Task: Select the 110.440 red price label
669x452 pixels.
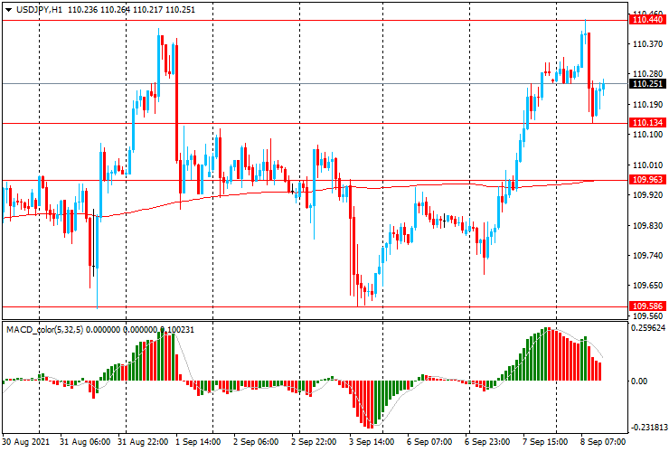Action: [x=647, y=20]
